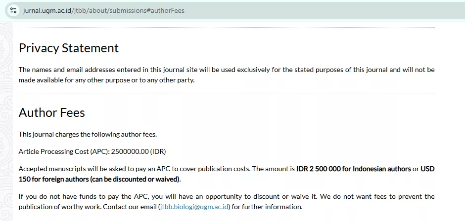Image resolution: width=465 pixels, height=221 pixels.
Task: Open the jtbb.biologi@ugm.ac.id email link
Action: (195, 207)
